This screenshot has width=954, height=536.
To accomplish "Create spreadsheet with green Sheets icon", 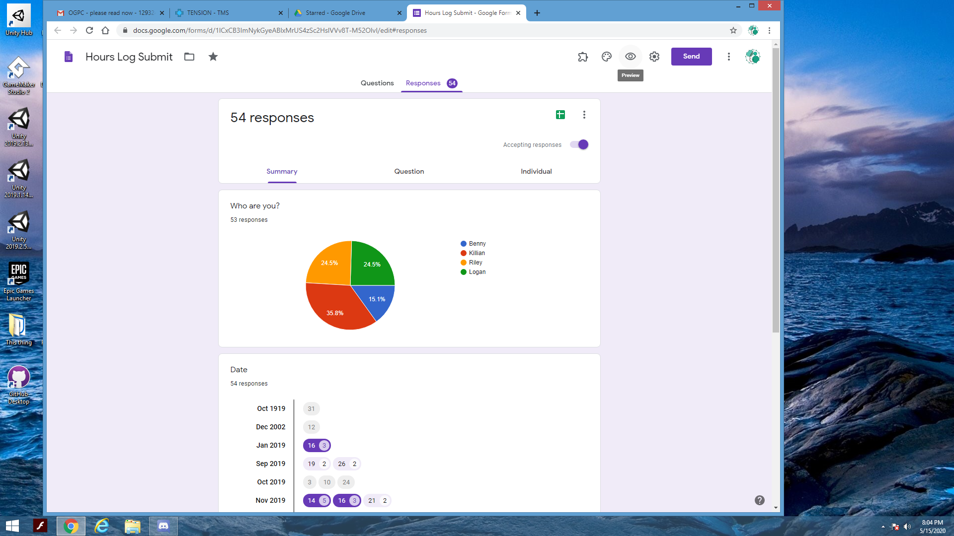I will point(560,115).
